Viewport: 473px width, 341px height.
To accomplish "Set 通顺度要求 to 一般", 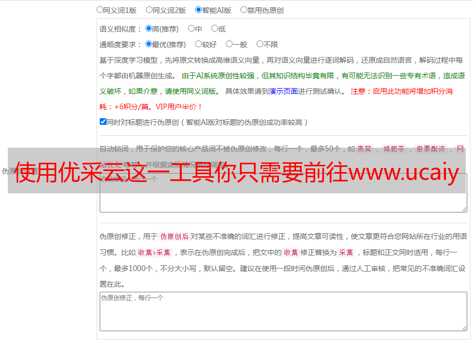I will tap(229, 44).
